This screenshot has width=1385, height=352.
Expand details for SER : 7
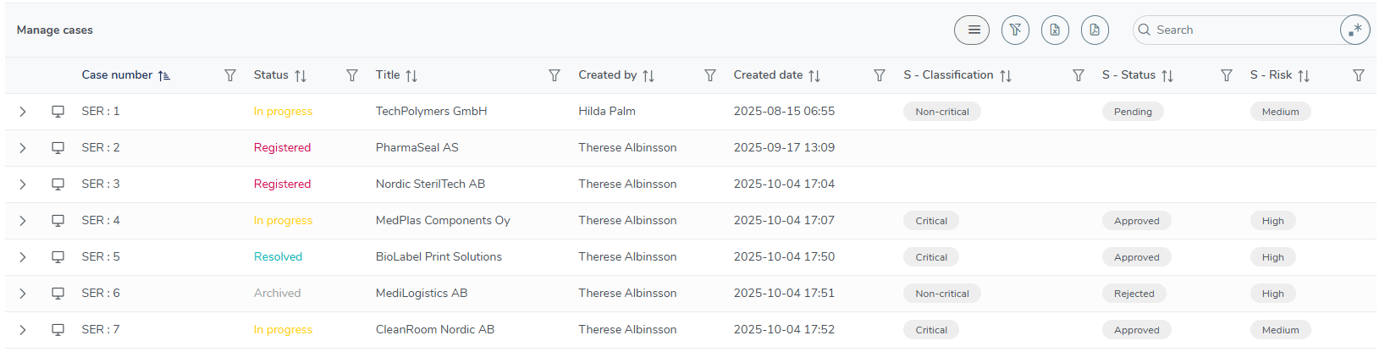coord(23,330)
